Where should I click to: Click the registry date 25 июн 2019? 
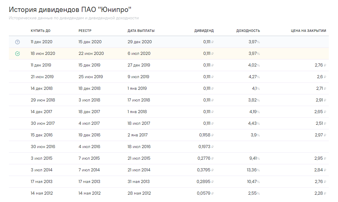pos(90,77)
